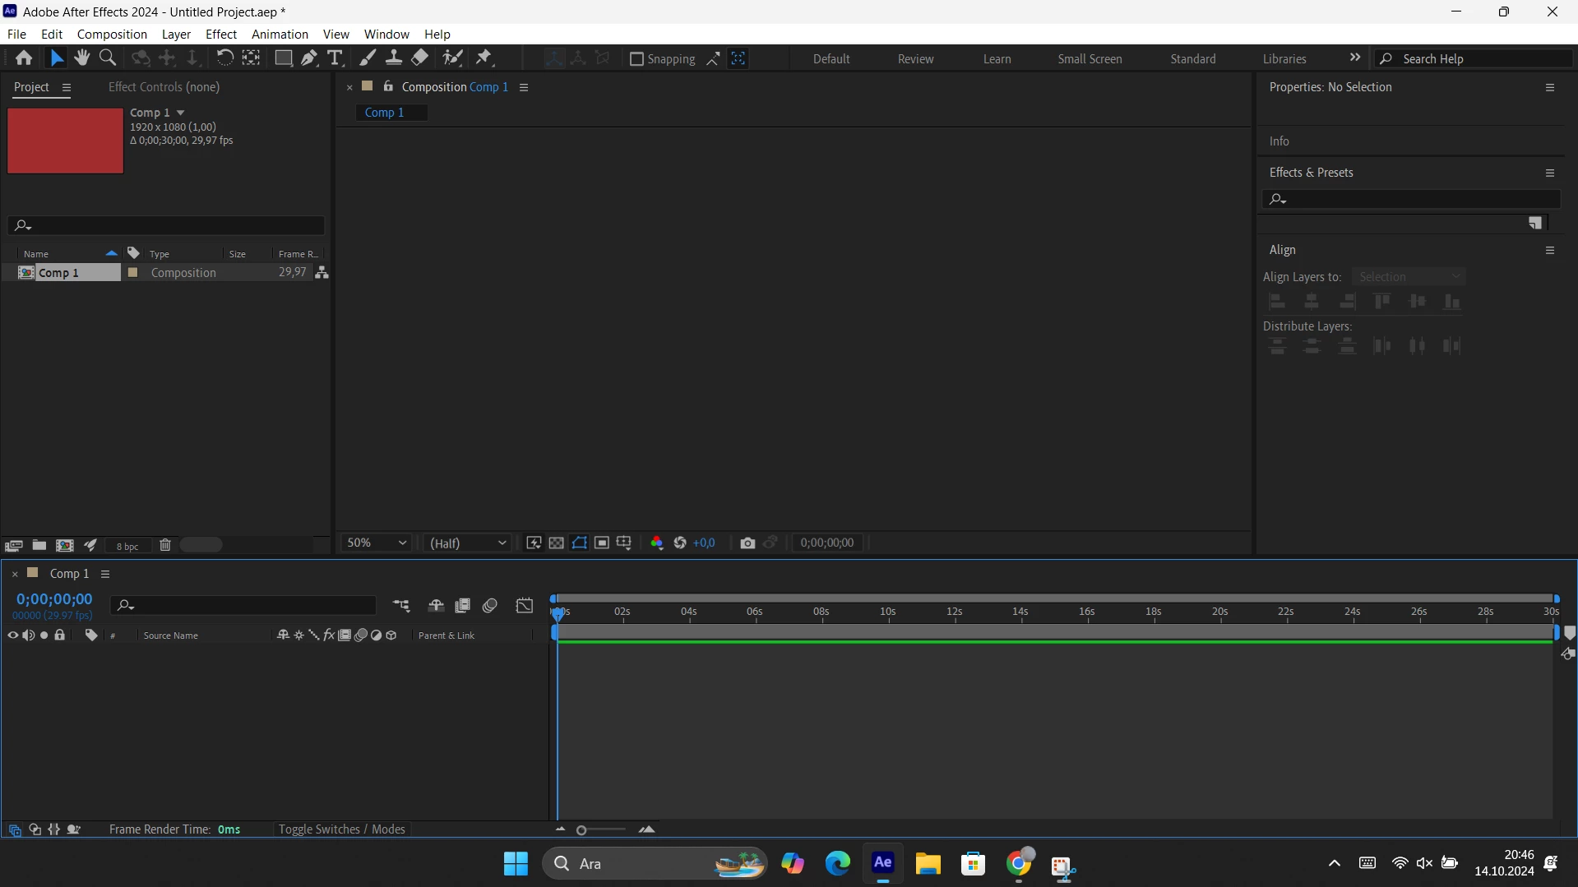Select the Rectangle shape tool

(x=283, y=58)
